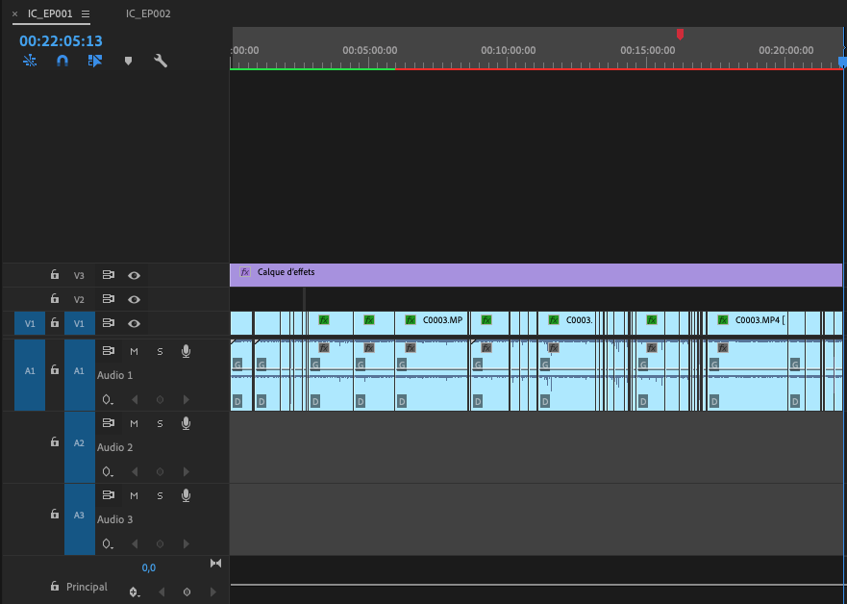This screenshot has height=604, width=847.
Task: Enable voice-over record on Audio 1
Action: [x=186, y=351]
